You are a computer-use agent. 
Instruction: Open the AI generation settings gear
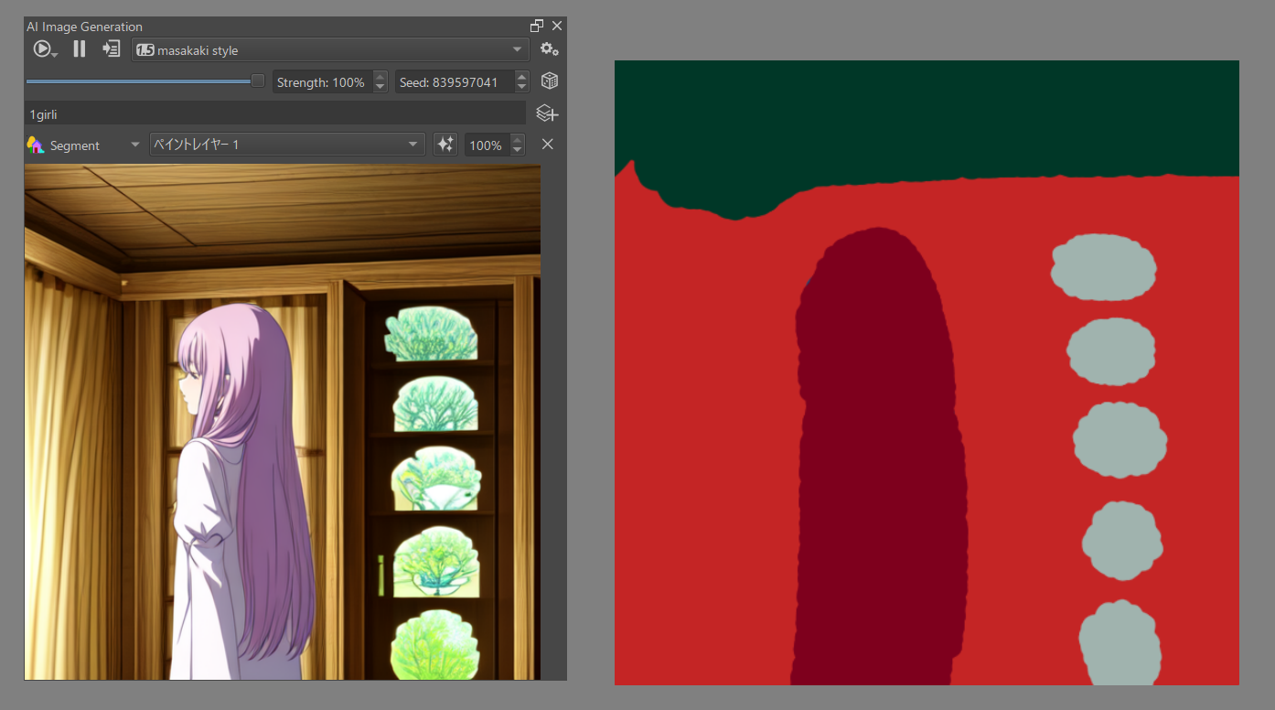550,49
